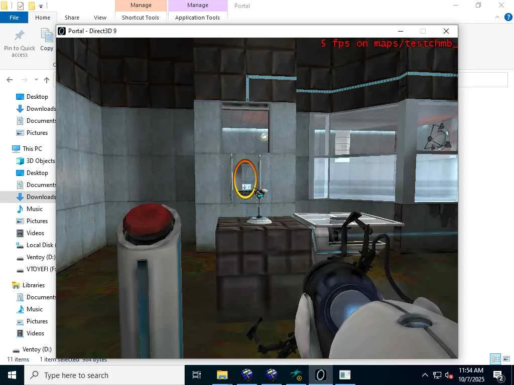Select Music under This PC
Viewport: 514px width, 385px height.
tap(35, 209)
